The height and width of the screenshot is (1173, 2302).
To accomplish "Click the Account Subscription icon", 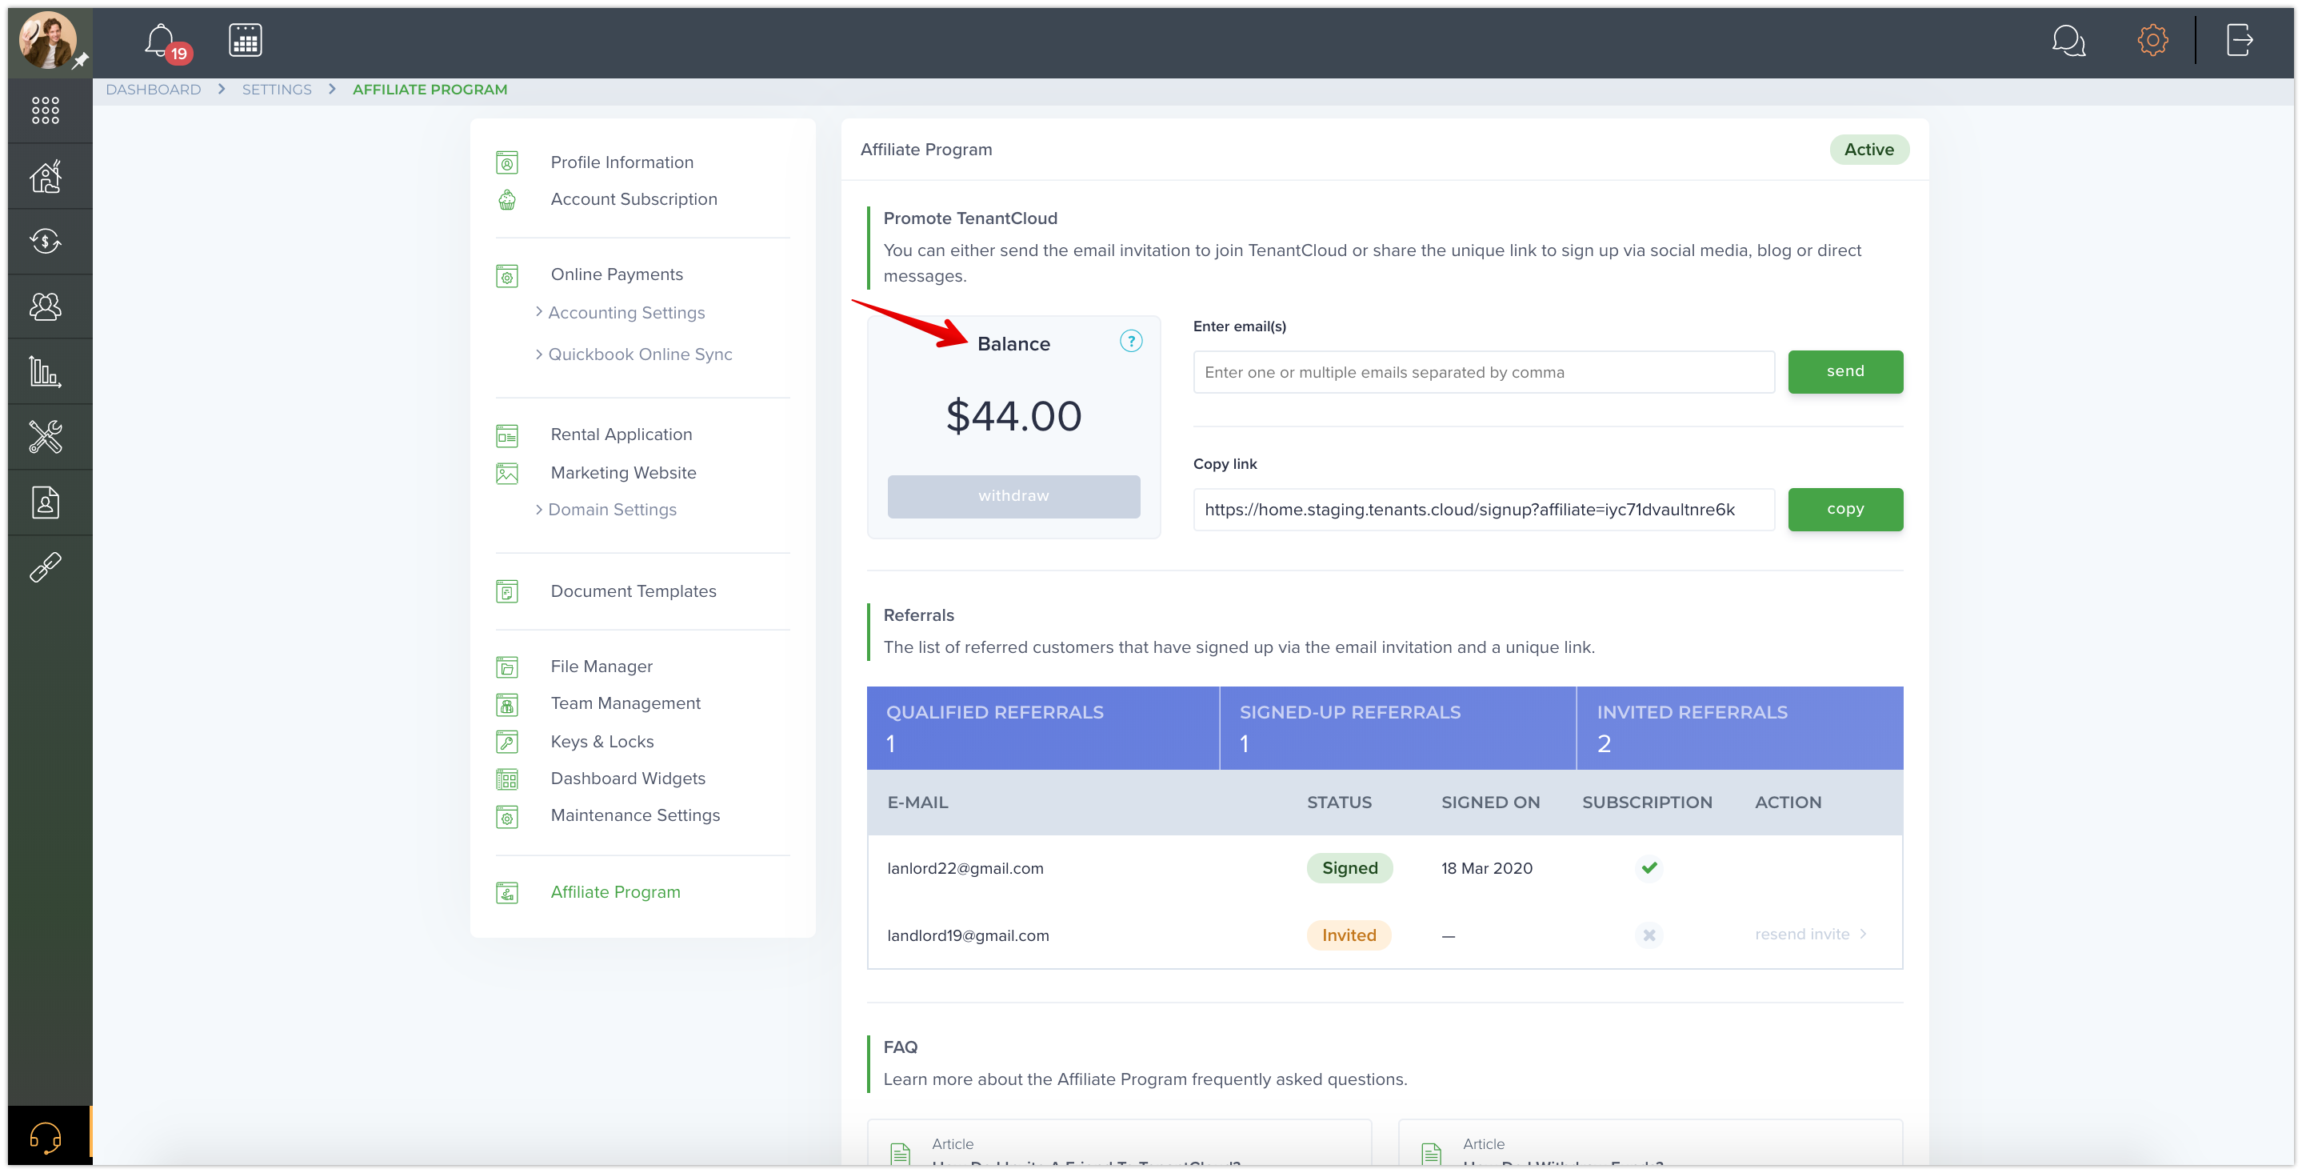I will pyautogui.click(x=506, y=199).
